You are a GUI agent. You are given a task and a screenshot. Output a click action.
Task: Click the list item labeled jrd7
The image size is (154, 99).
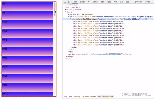pos(27,69)
